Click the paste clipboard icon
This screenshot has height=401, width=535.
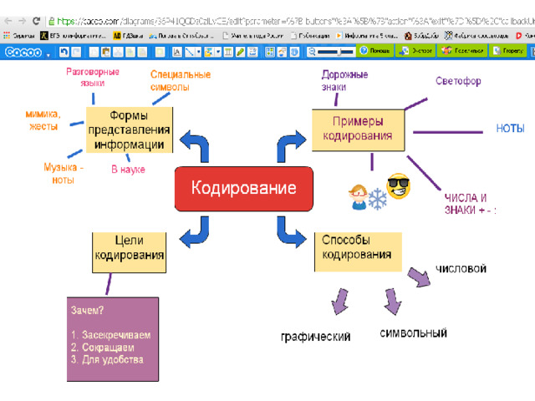coord(106,52)
